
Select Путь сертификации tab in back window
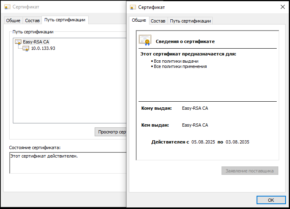click(65, 20)
